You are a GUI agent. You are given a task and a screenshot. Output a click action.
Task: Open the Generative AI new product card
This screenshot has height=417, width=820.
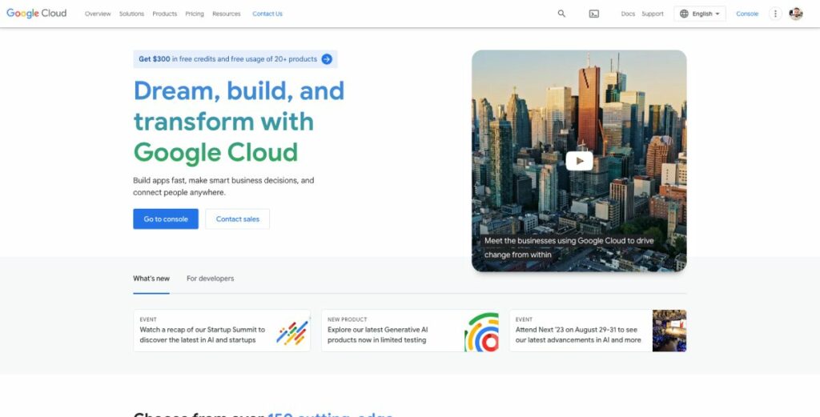(x=410, y=331)
